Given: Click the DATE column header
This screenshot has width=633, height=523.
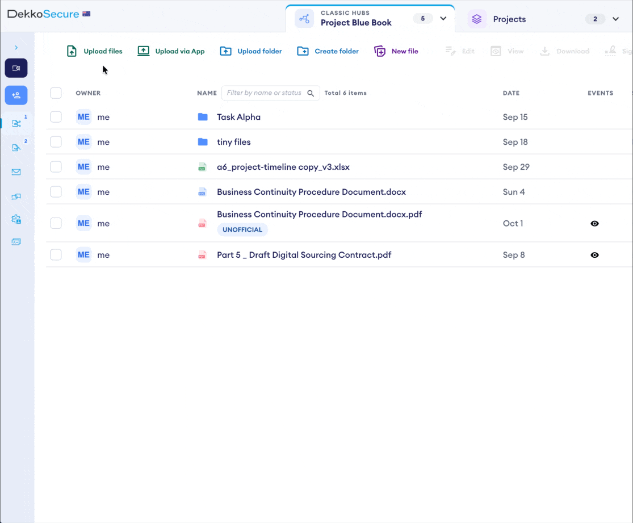Looking at the screenshot, I should pyautogui.click(x=511, y=93).
